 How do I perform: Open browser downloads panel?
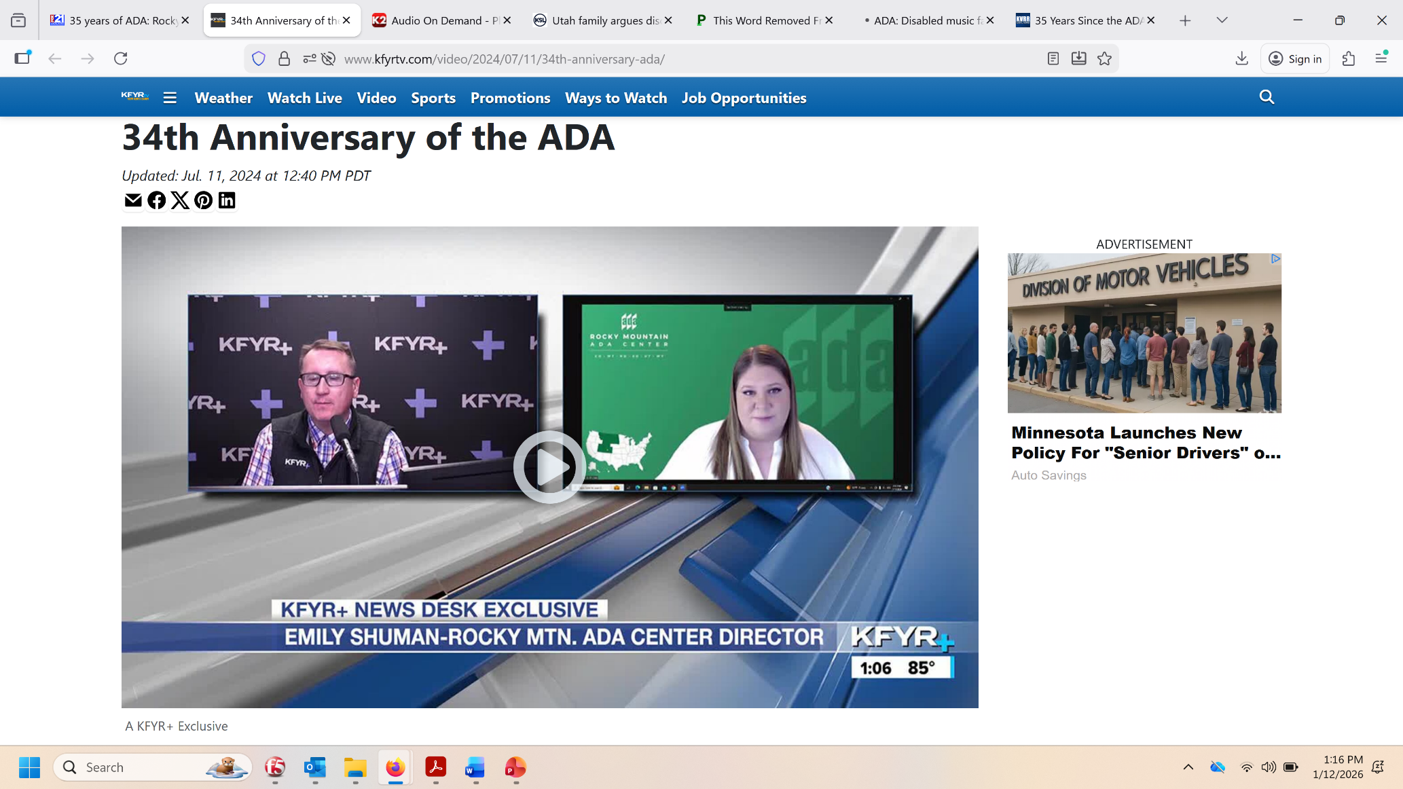[x=1242, y=58]
